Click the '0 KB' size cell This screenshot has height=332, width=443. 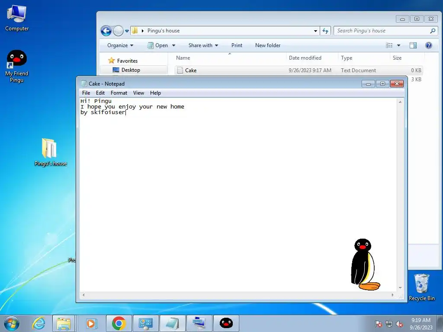tap(416, 70)
